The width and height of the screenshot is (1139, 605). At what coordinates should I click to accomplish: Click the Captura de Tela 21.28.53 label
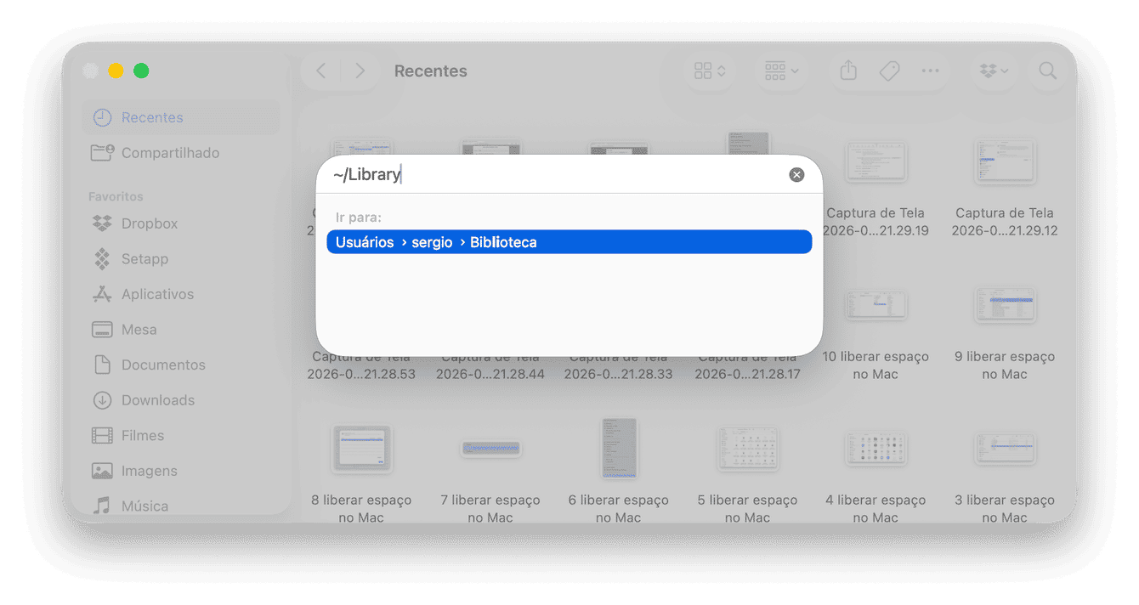coord(361,365)
